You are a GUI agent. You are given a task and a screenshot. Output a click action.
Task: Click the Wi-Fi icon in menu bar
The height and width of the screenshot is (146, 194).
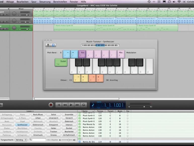click(x=179, y=2)
